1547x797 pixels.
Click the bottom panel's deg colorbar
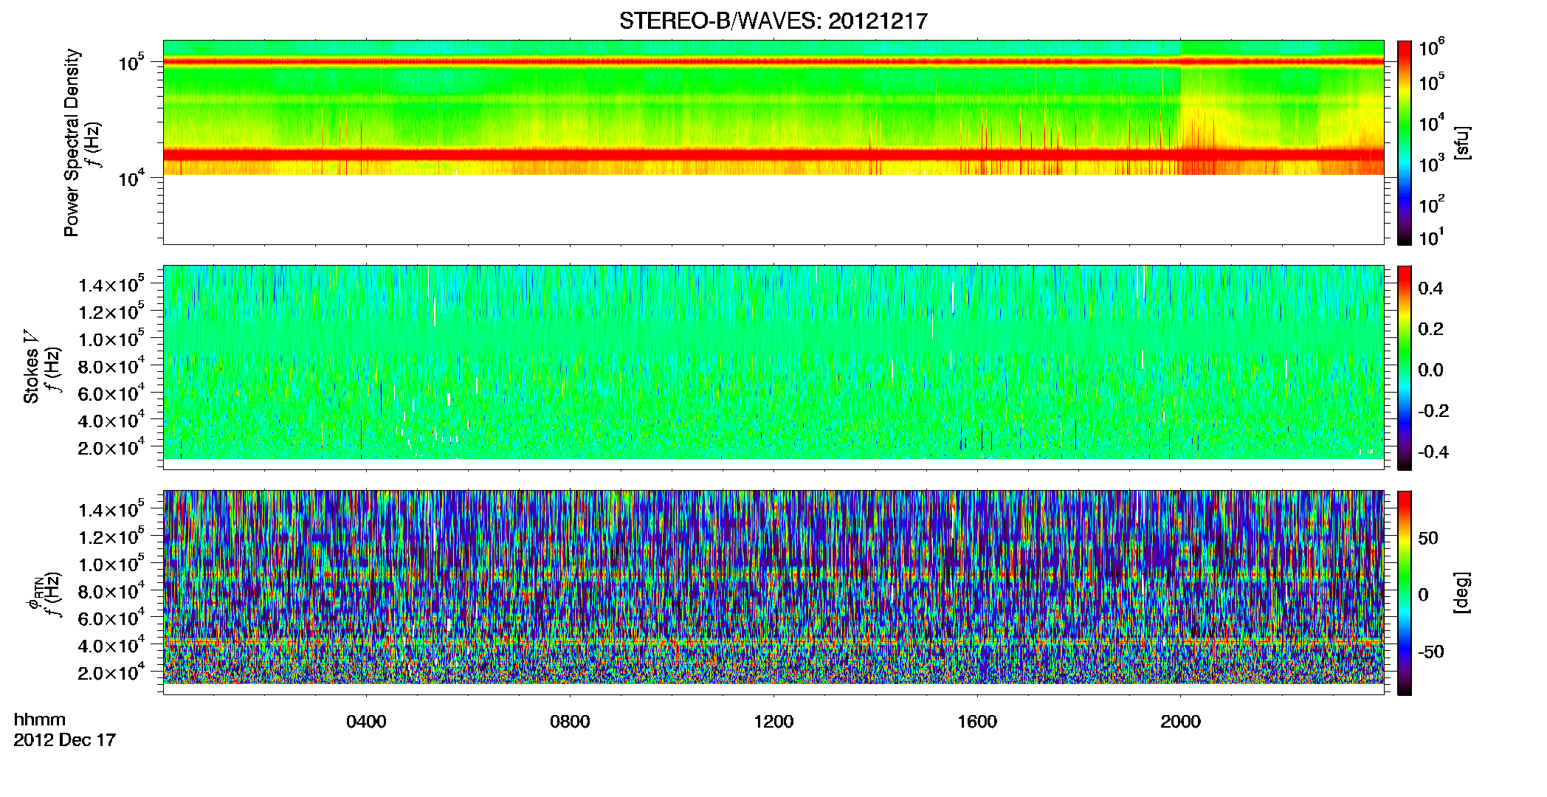pos(1405,593)
